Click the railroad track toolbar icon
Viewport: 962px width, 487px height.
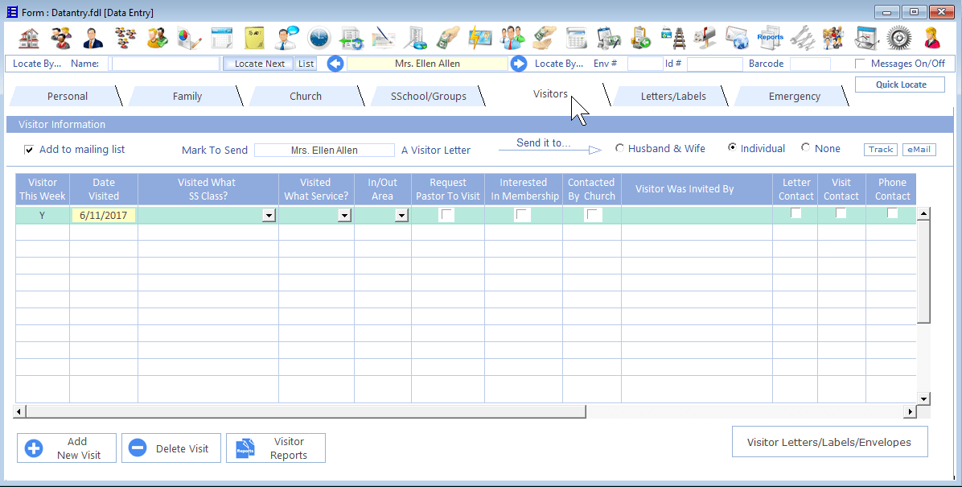pyautogui.click(x=673, y=38)
